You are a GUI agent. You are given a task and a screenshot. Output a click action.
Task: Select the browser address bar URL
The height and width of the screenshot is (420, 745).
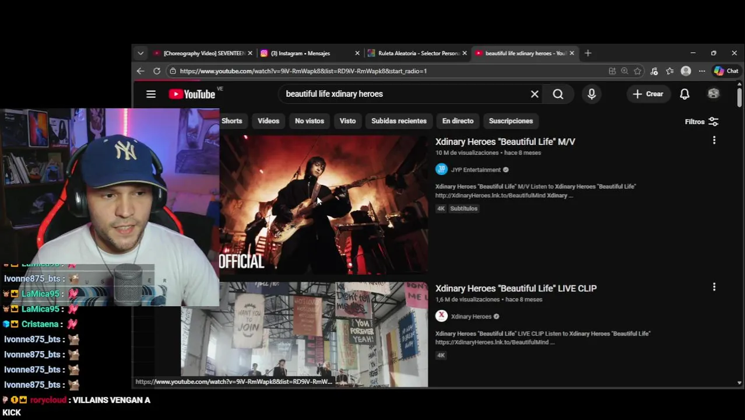(303, 71)
